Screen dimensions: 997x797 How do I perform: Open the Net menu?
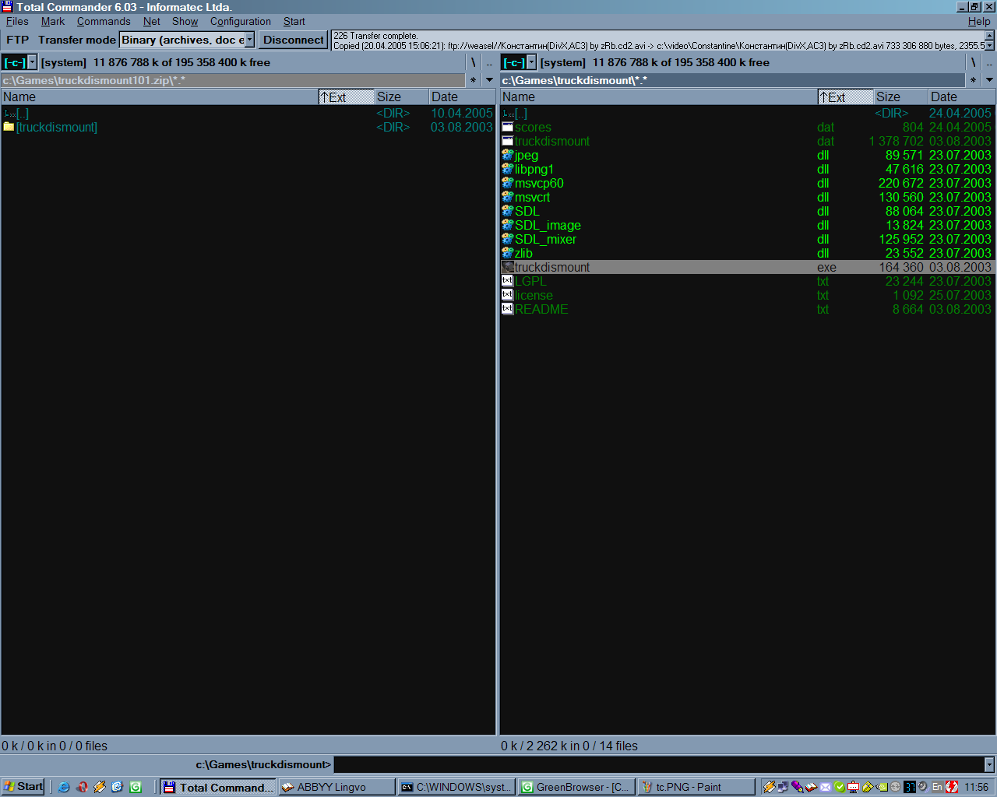click(x=152, y=21)
